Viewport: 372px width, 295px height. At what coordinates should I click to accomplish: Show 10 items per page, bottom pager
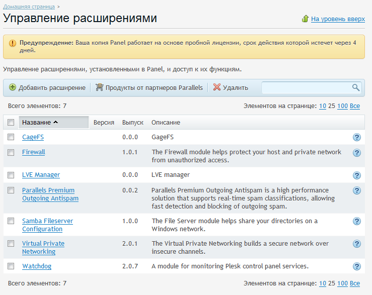pyautogui.click(x=322, y=283)
